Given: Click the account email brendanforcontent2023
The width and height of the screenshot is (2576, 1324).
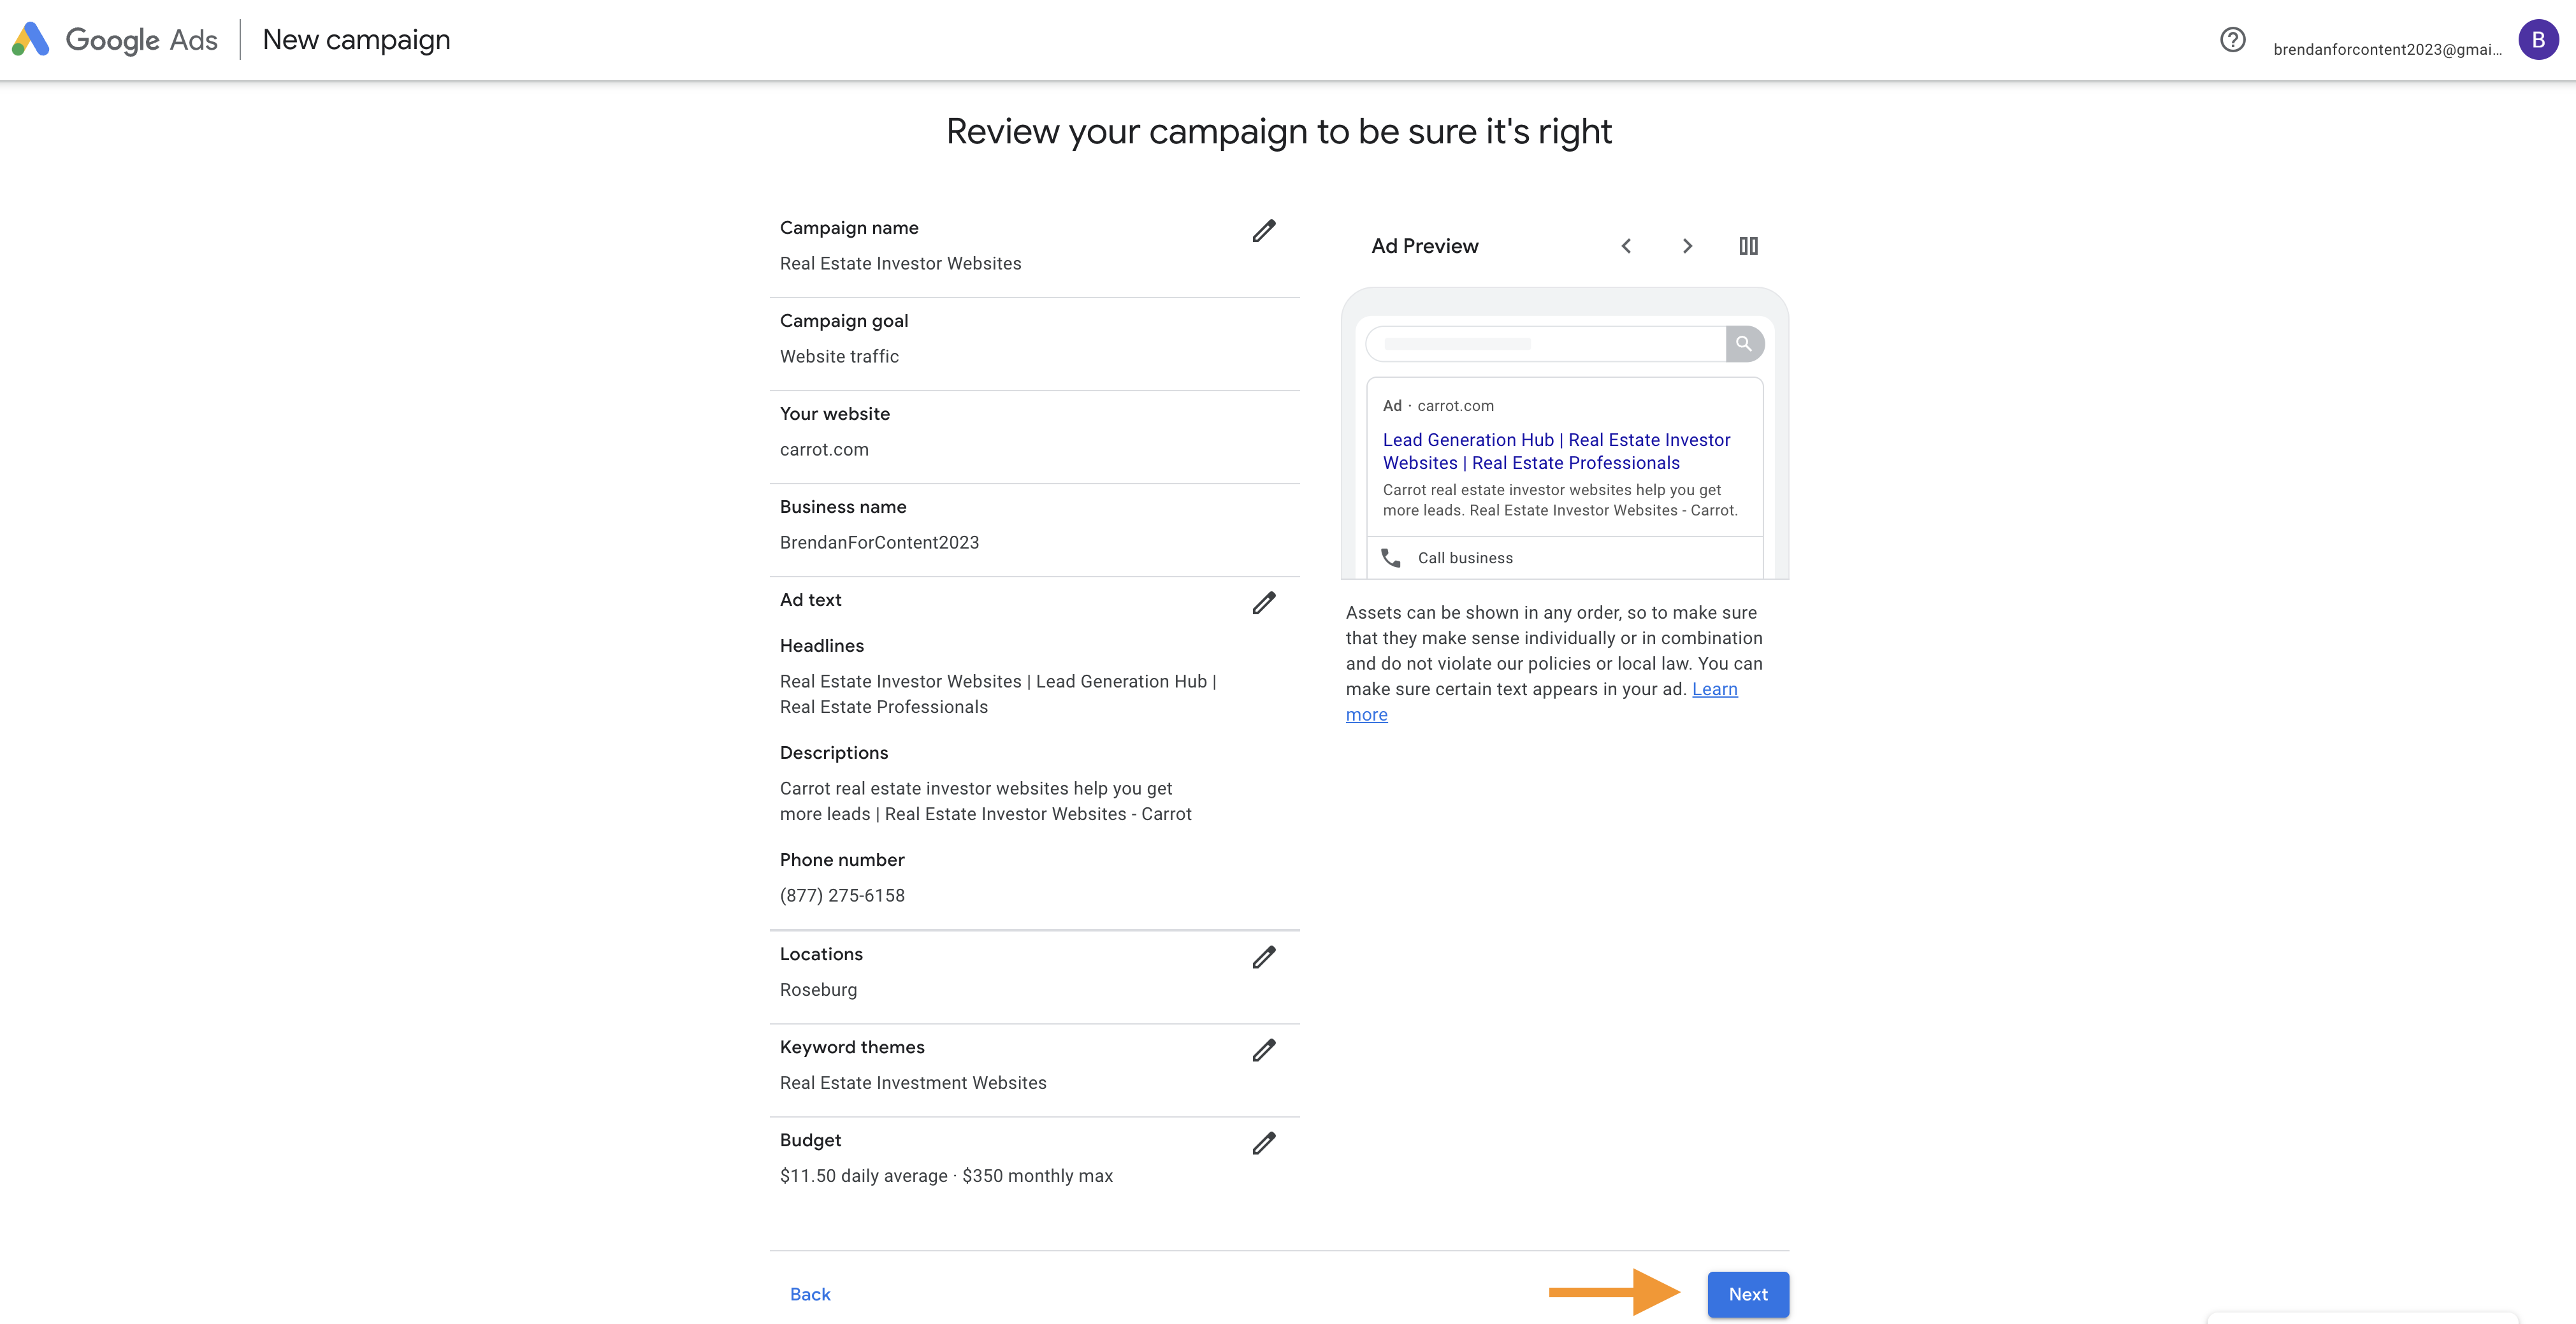Looking at the screenshot, I should (2388, 49).
